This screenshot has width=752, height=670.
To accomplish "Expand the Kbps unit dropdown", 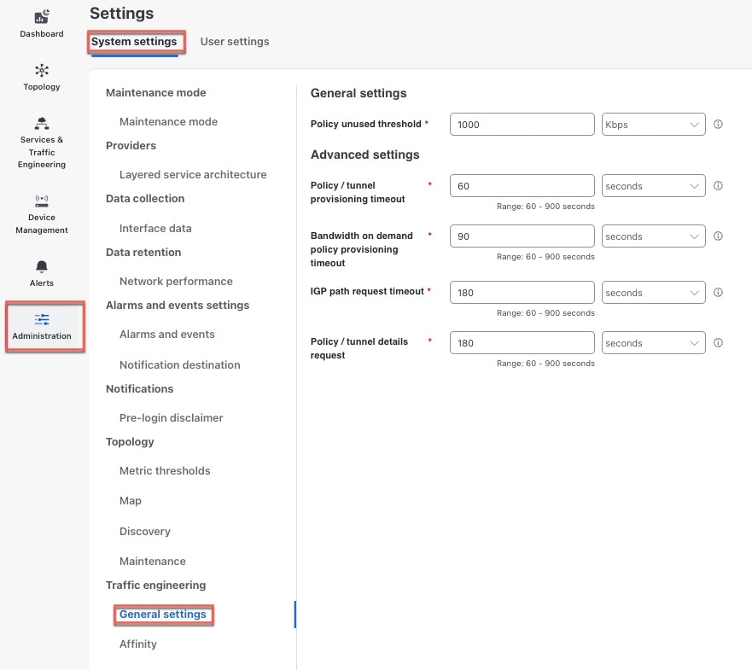I will pyautogui.click(x=653, y=125).
